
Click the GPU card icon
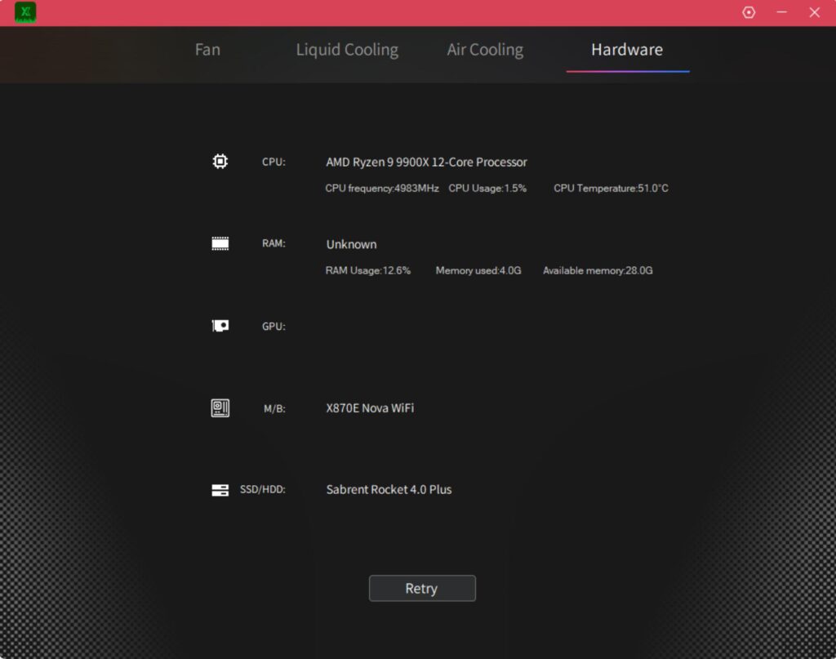click(220, 326)
